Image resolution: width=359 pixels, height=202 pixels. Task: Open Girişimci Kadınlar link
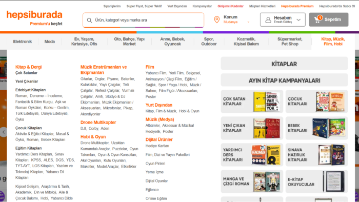pyautogui.click(x=231, y=6)
